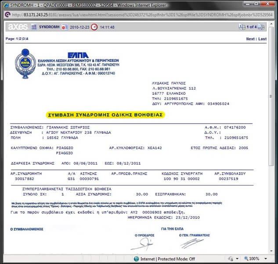278x264 pixels.
Task: Click the first license year 2005
Action: pos(243,148)
